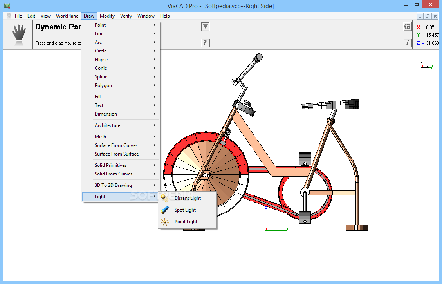Click the crosshair target icon
Image resolution: width=442 pixels, height=284 pixels.
pos(407,27)
